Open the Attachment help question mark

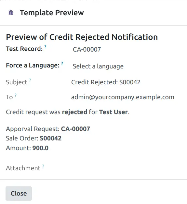click(43, 166)
